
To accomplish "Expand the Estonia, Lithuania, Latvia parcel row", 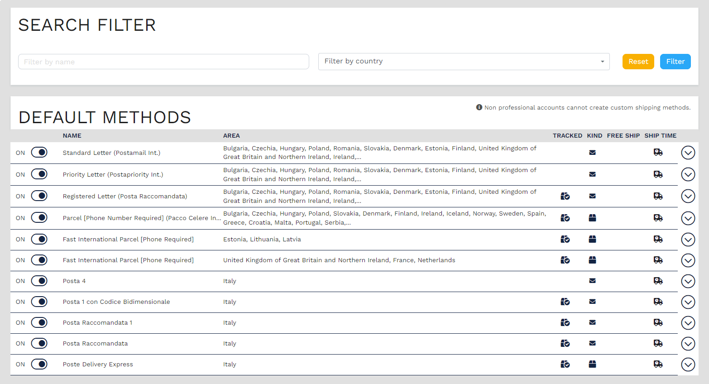I will [688, 240].
